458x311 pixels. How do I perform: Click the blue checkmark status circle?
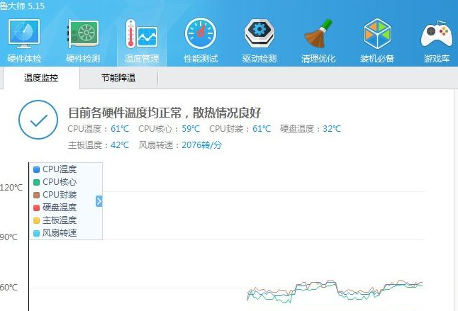pyautogui.click(x=38, y=120)
